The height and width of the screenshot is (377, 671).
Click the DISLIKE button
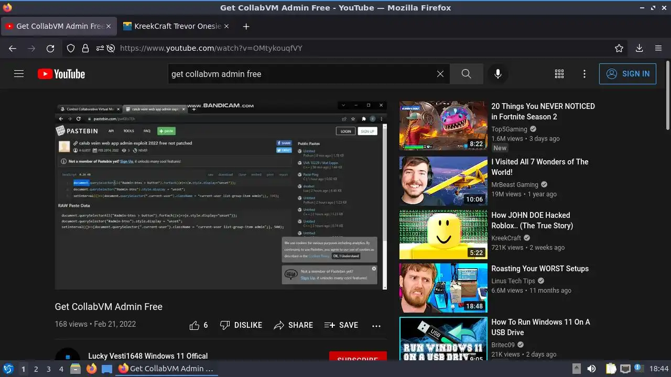pos(241,325)
